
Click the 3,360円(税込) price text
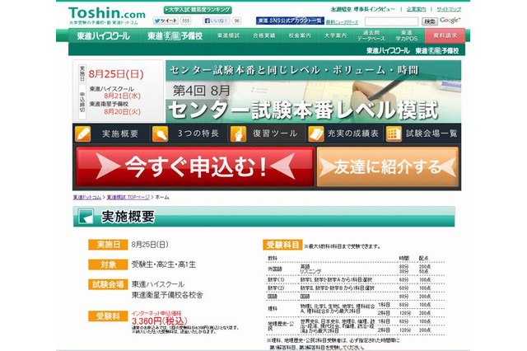(x=159, y=321)
